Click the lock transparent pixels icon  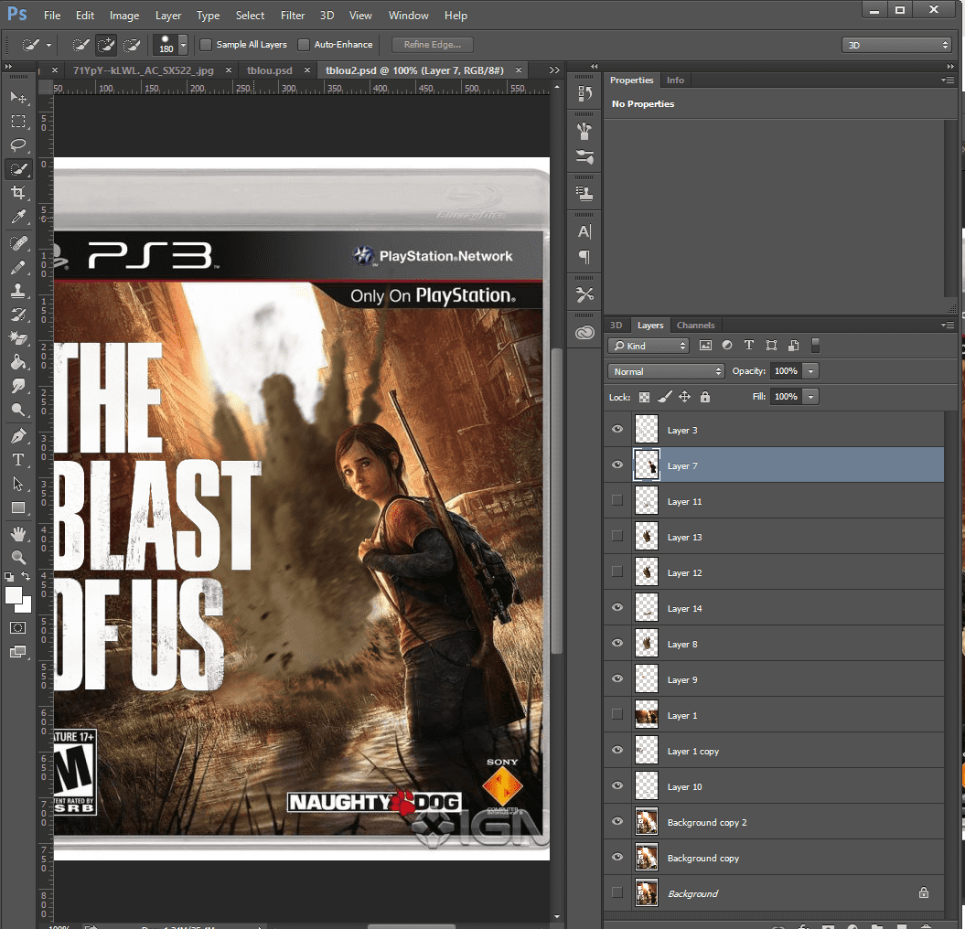point(644,397)
